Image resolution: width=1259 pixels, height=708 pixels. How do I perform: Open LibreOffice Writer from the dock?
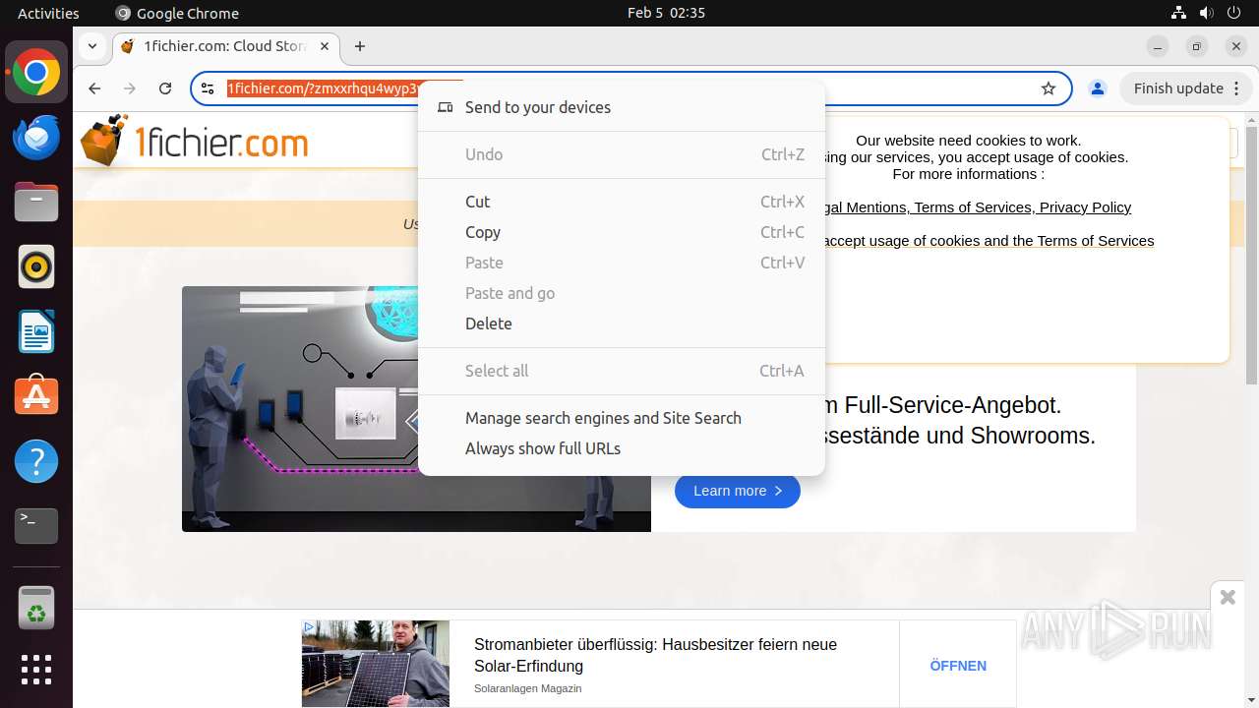36,332
